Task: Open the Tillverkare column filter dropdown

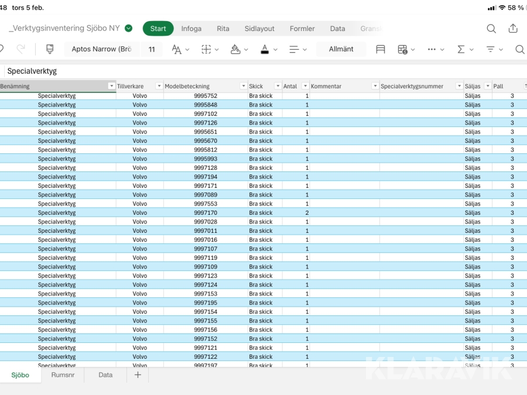Action: tap(159, 86)
